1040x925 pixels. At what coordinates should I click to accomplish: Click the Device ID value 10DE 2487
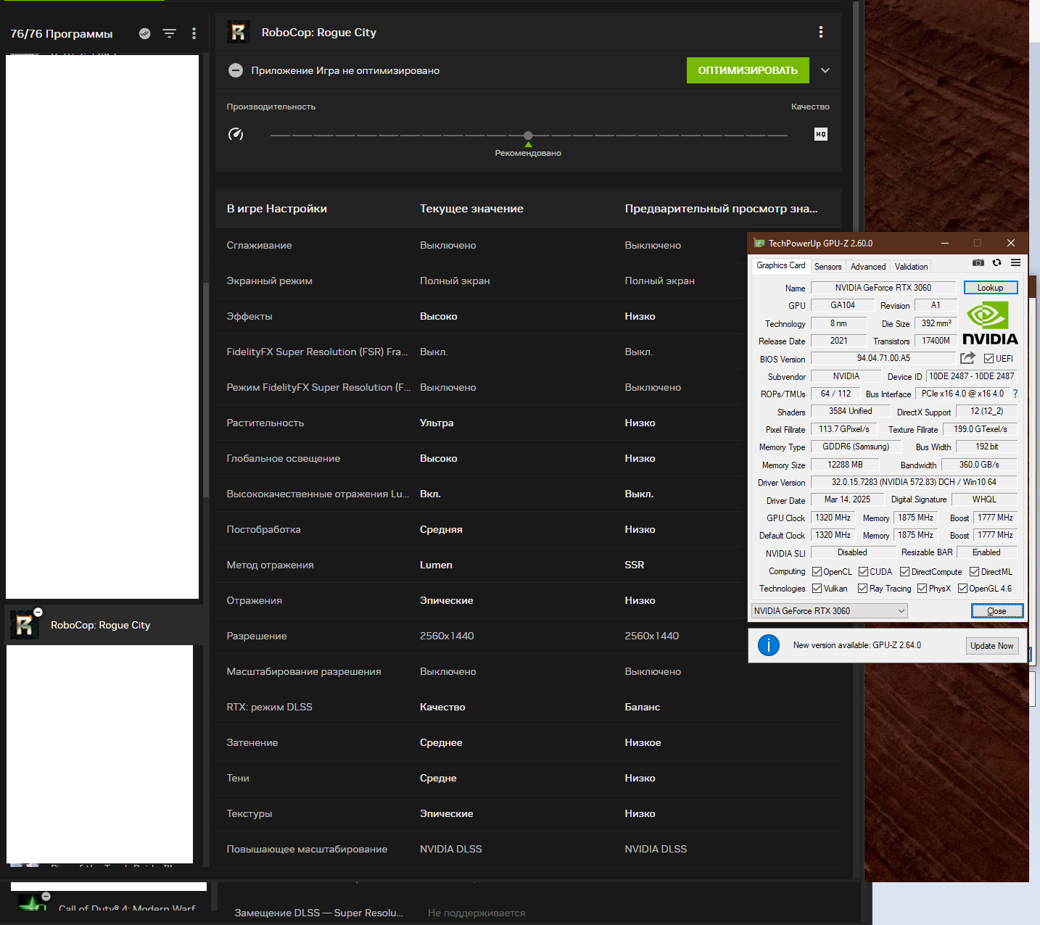[972, 376]
